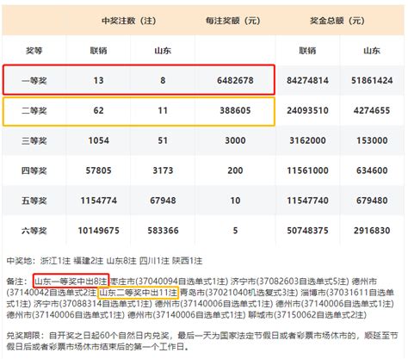
Task: Click the value 10149675
Action: click(98, 231)
